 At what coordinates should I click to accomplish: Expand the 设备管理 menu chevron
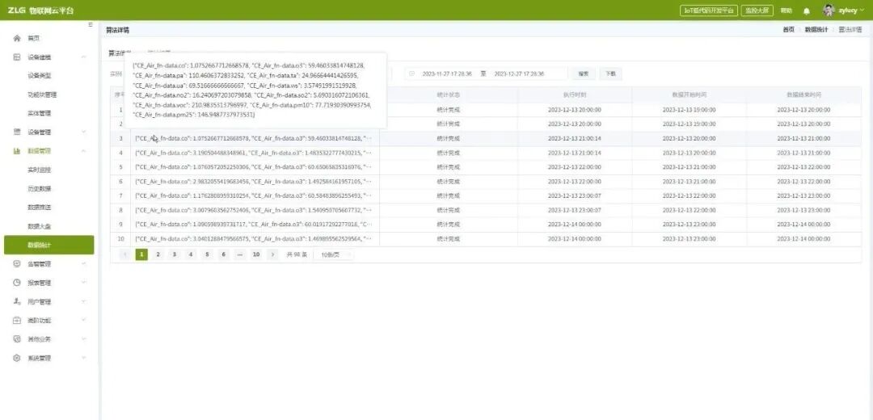pyautogui.click(x=83, y=132)
